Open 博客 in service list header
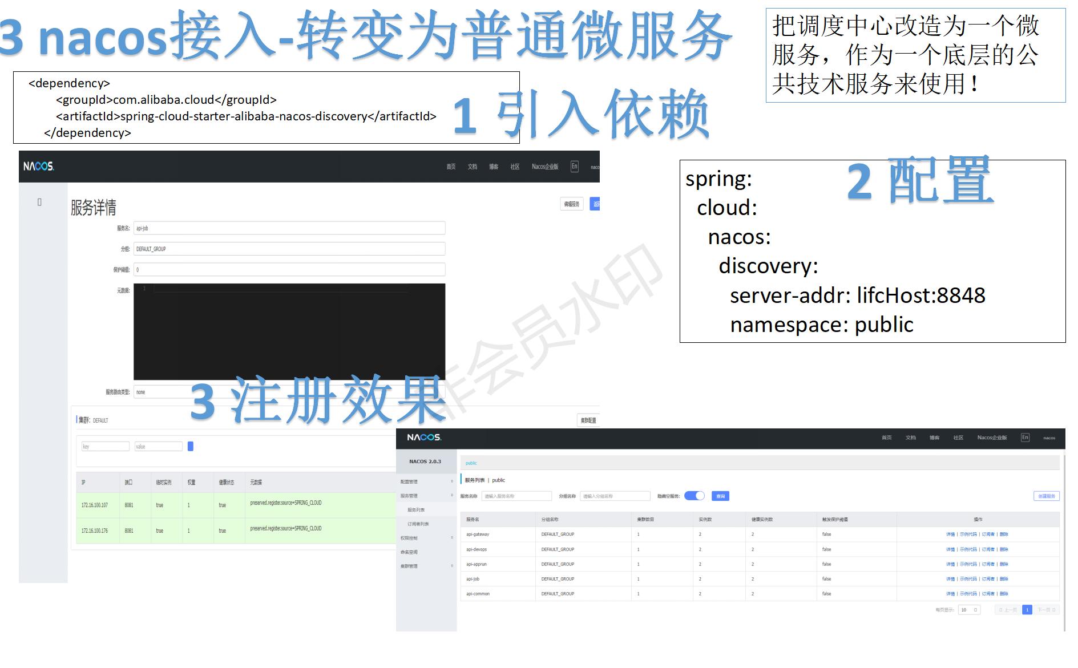1078x668 pixels. 934,438
